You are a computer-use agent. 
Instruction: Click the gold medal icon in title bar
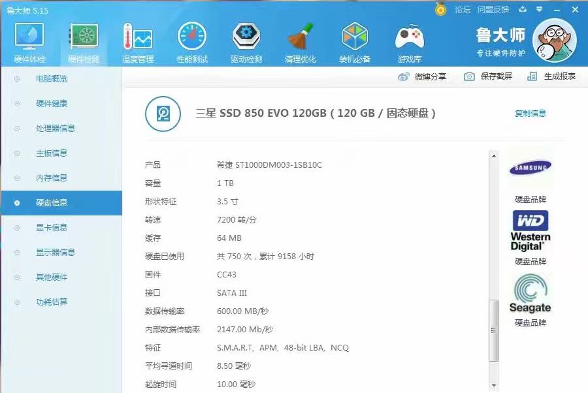pos(441,9)
